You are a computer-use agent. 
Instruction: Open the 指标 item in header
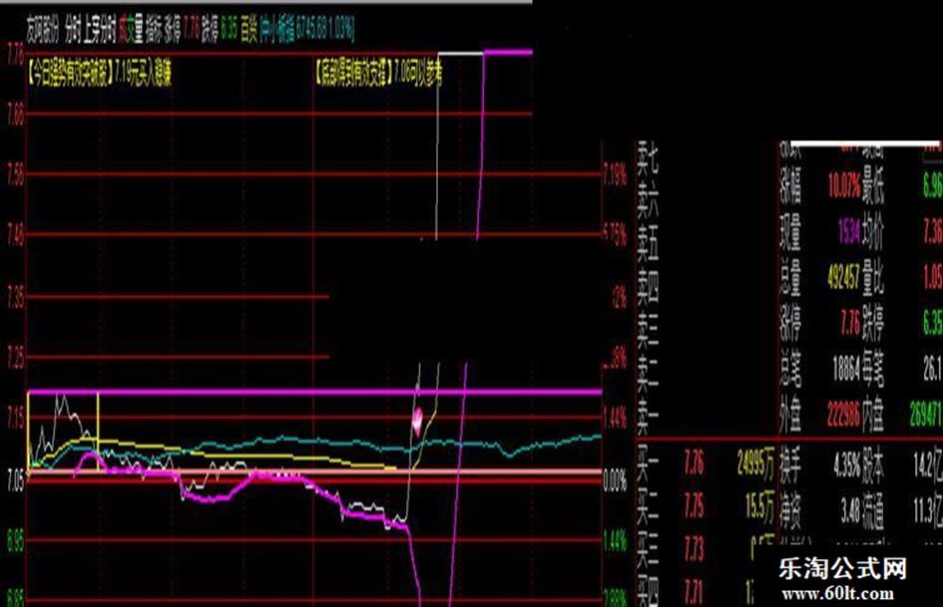[154, 30]
